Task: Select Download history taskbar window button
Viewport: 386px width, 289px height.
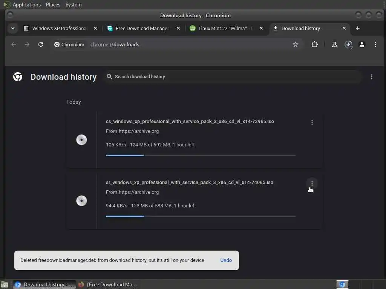Action: tap(44, 284)
